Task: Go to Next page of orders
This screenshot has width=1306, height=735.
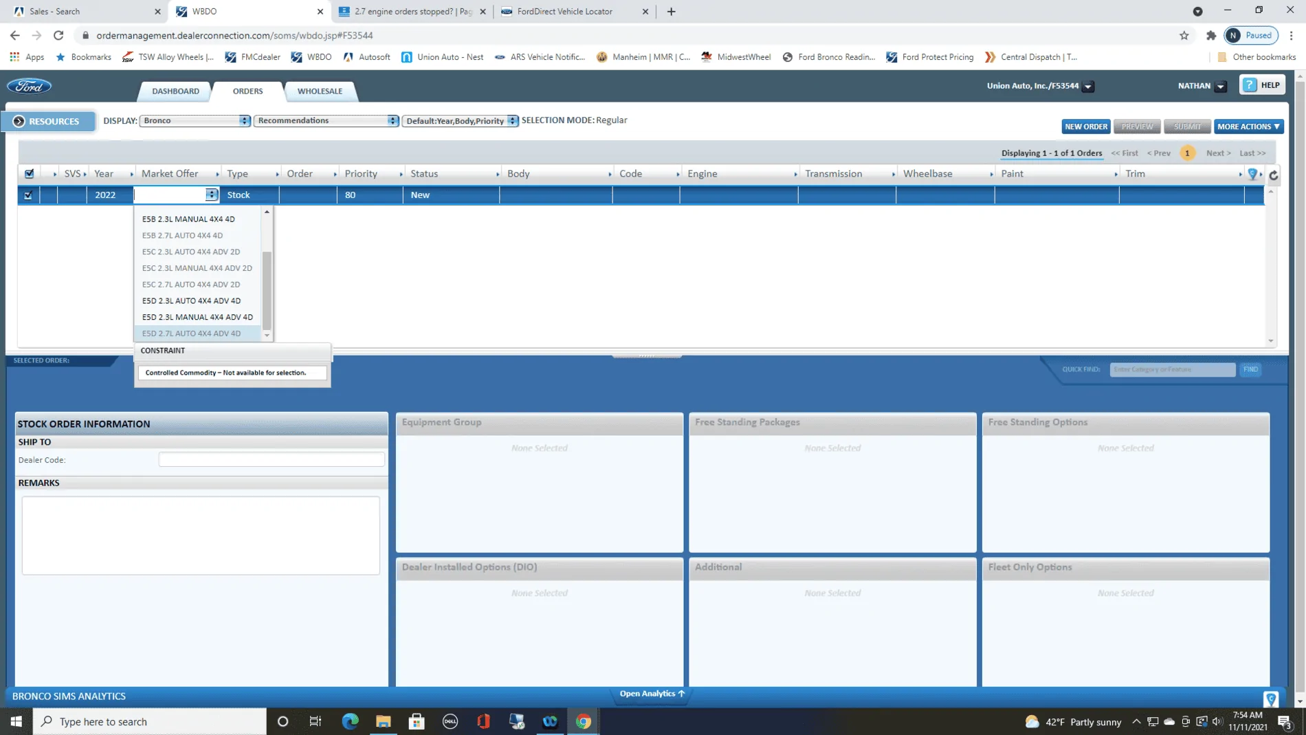Action: (x=1218, y=153)
